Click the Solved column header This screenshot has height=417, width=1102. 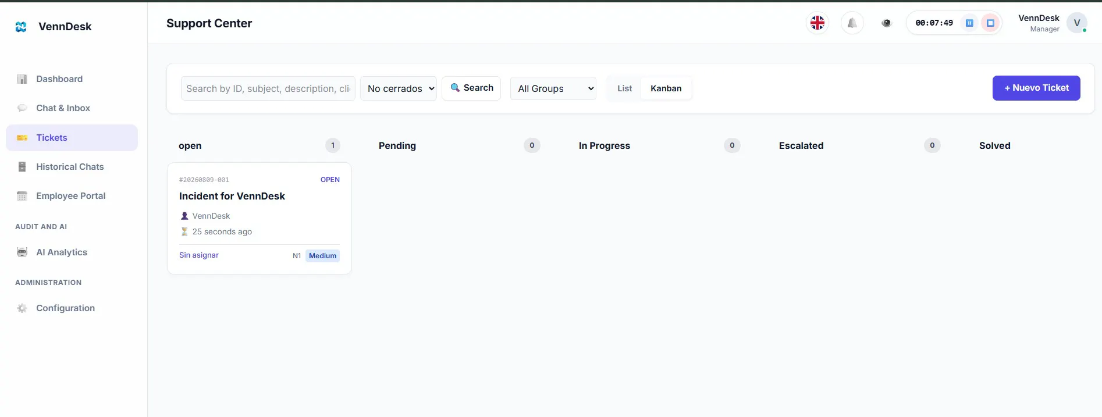[x=995, y=146]
